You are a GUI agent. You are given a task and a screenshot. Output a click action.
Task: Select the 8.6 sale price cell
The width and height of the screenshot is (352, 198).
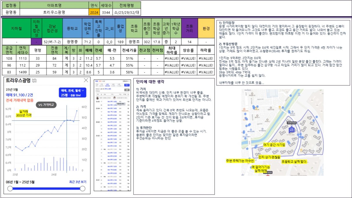[89, 72]
